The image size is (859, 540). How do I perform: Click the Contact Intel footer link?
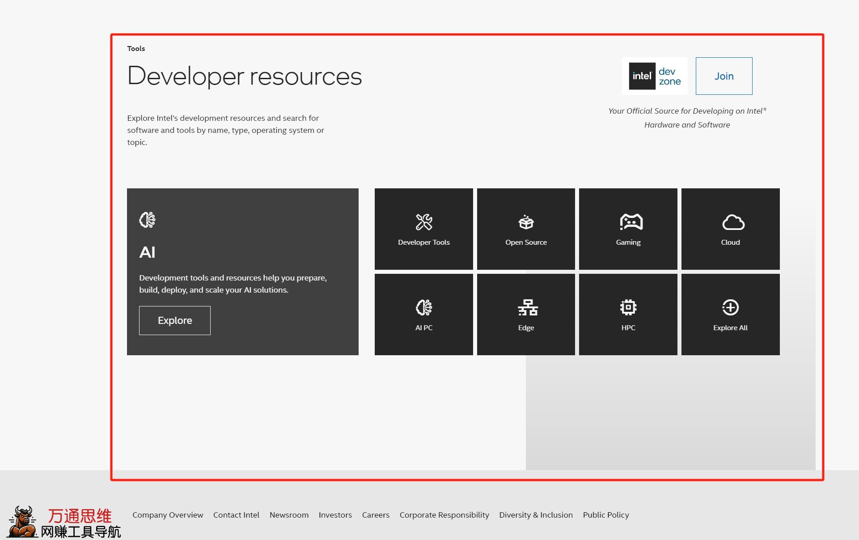[x=236, y=515]
